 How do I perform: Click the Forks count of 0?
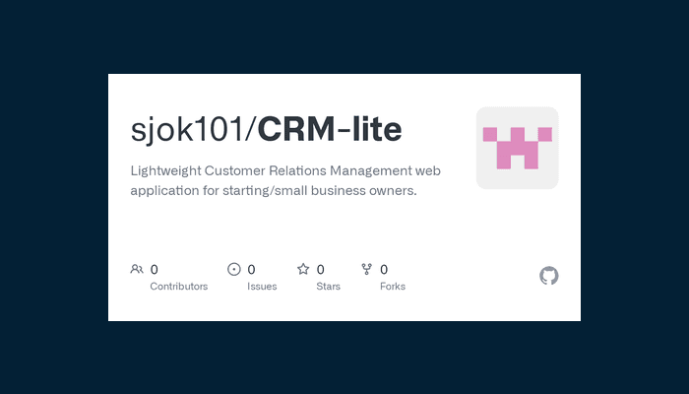384,269
